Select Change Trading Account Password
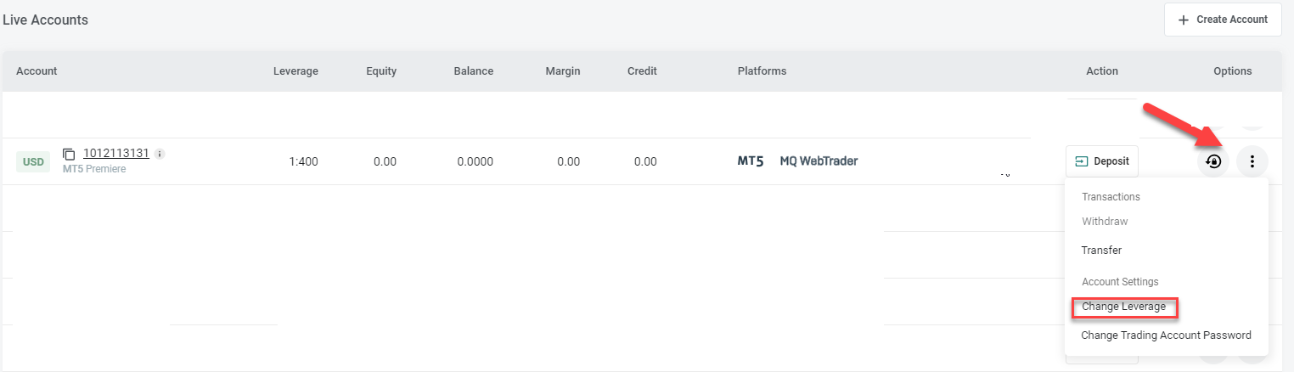The height and width of the screenshot is (372, 1294). click(1166, 335)
